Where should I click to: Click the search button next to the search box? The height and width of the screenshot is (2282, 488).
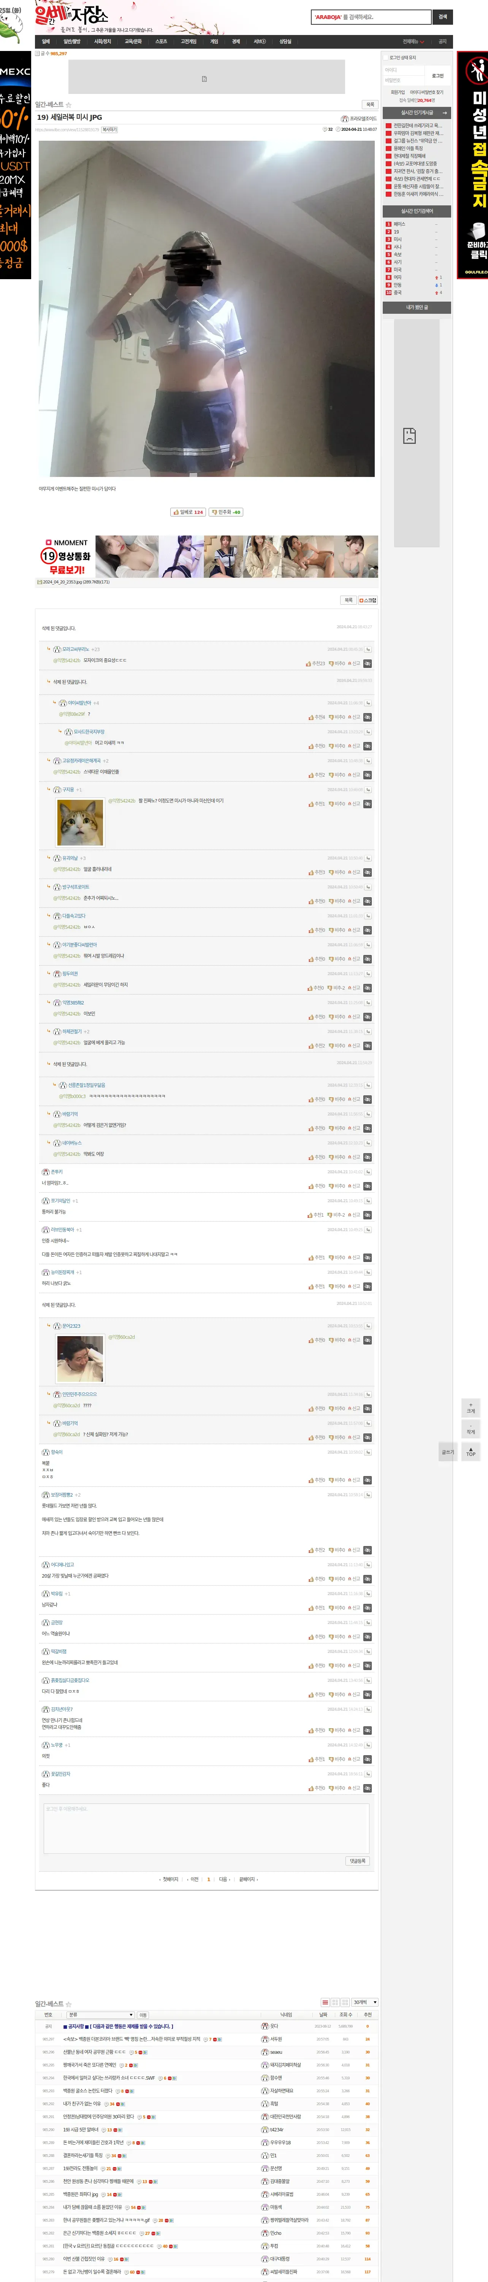(443, 17)
